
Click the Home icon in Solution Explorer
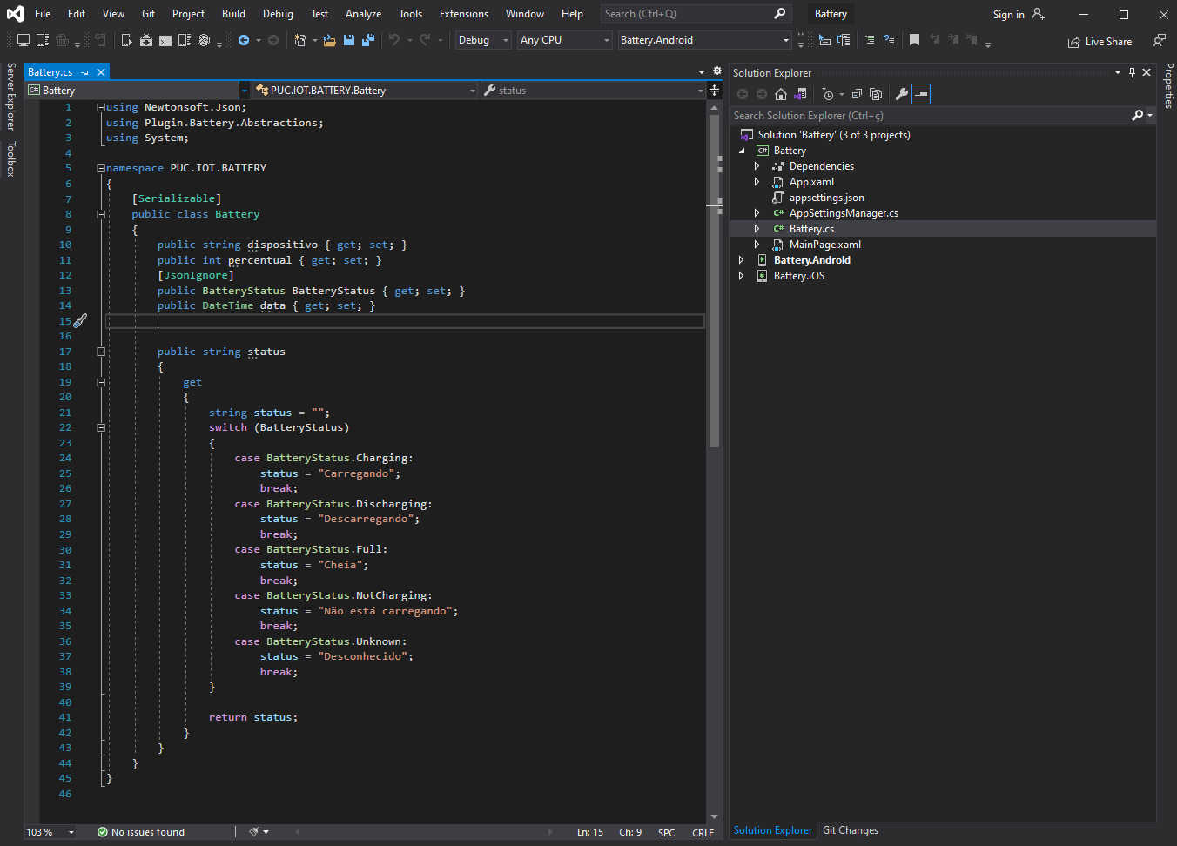coord(781,94)
